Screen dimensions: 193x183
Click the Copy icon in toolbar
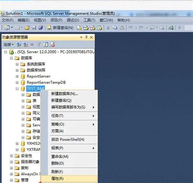115,28
